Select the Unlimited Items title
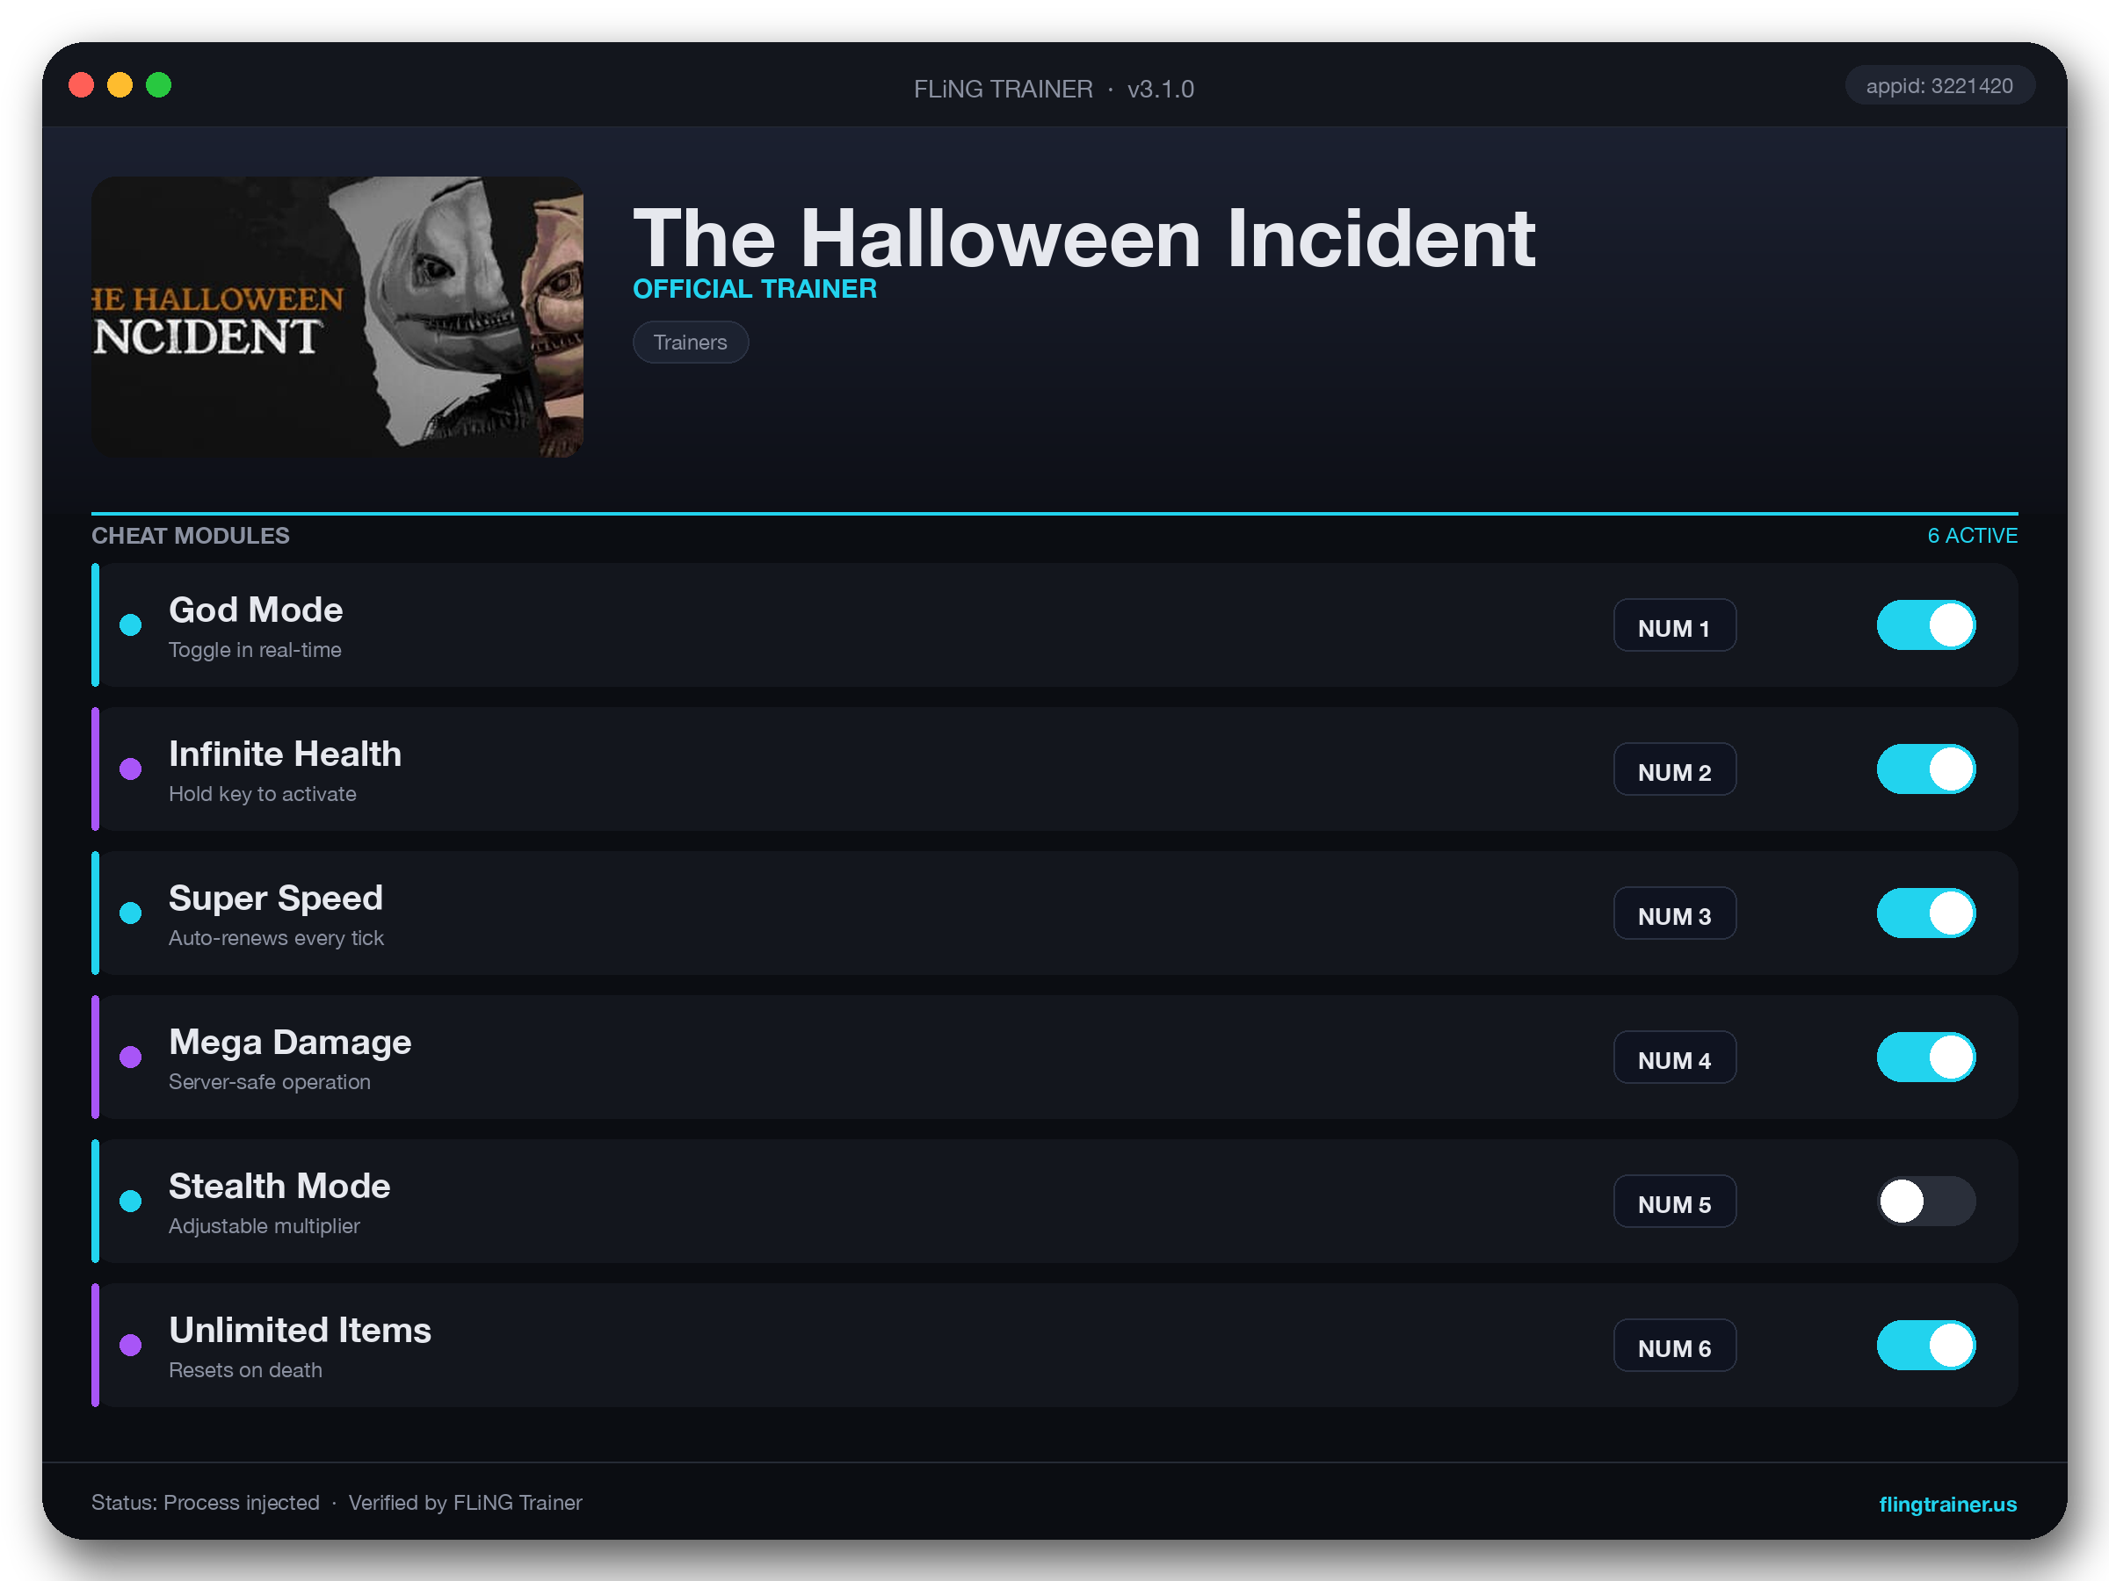The height and width of the screenshot is (1581, 2109). [300, 1330]
